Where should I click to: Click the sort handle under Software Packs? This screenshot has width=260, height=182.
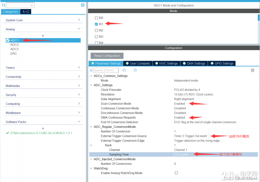[43, 129]
